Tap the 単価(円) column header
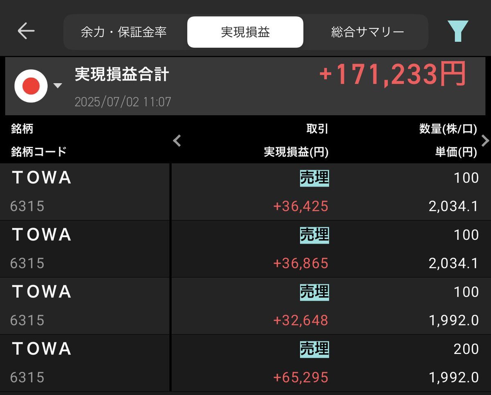The image size is (491, 395). click(456, 152)
